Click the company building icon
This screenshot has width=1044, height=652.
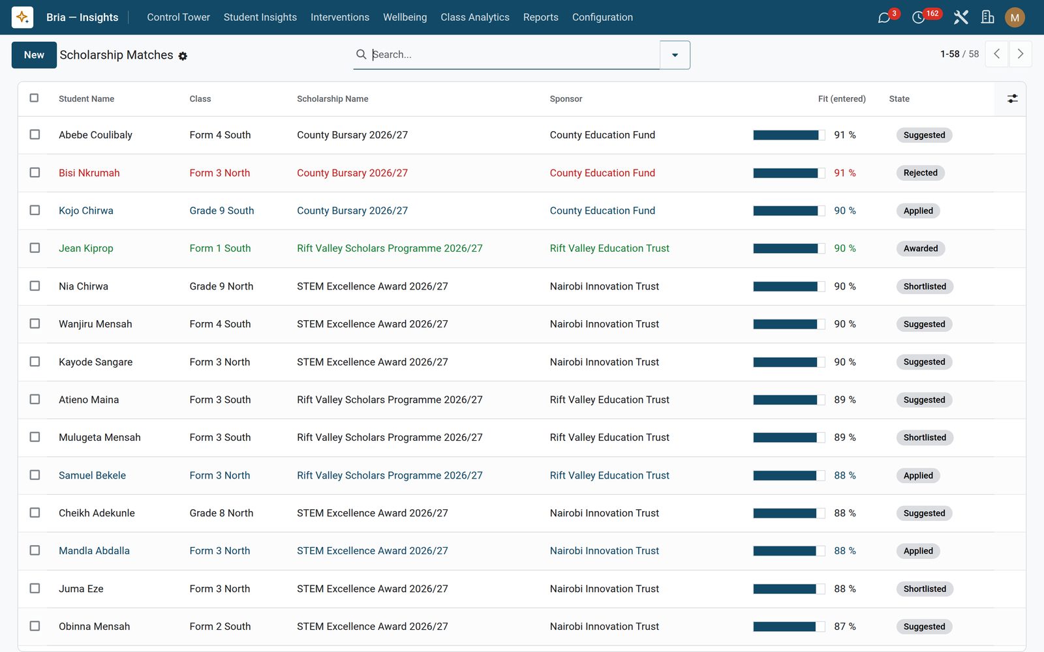coord(988,18)
